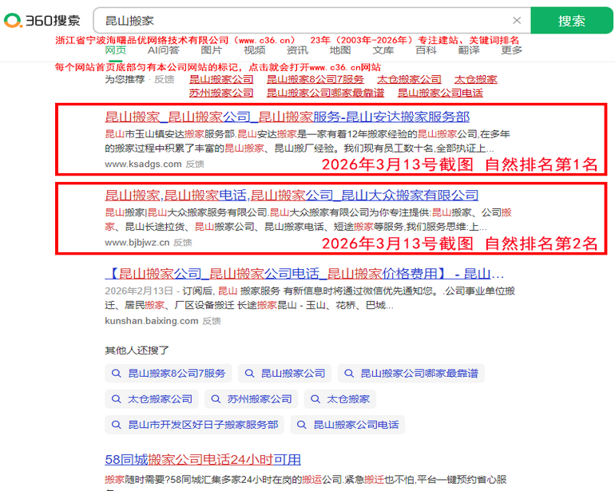The width and height of the screenshot is (615, 491).
Task: Click into the 昆山搬家 search input field
Action: tap(304, 21)
